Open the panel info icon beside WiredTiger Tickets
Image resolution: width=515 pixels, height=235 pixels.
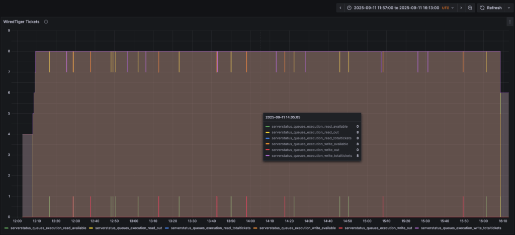46,22
